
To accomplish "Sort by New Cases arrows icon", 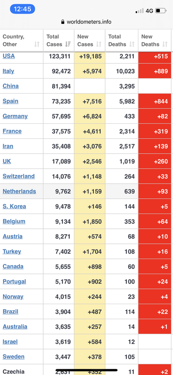I will tap(99, 44).
